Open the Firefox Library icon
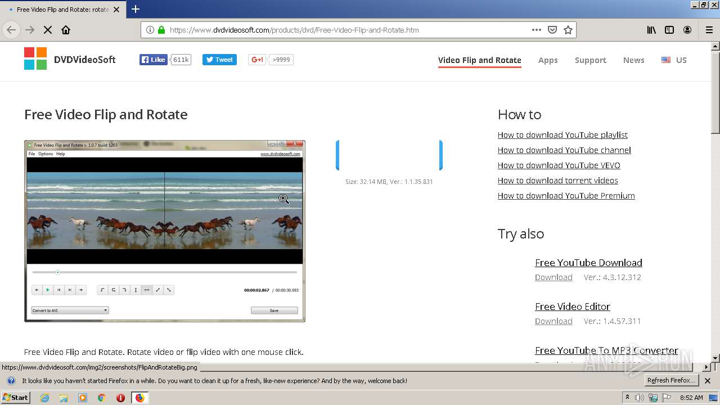 [x=651, y=30]
